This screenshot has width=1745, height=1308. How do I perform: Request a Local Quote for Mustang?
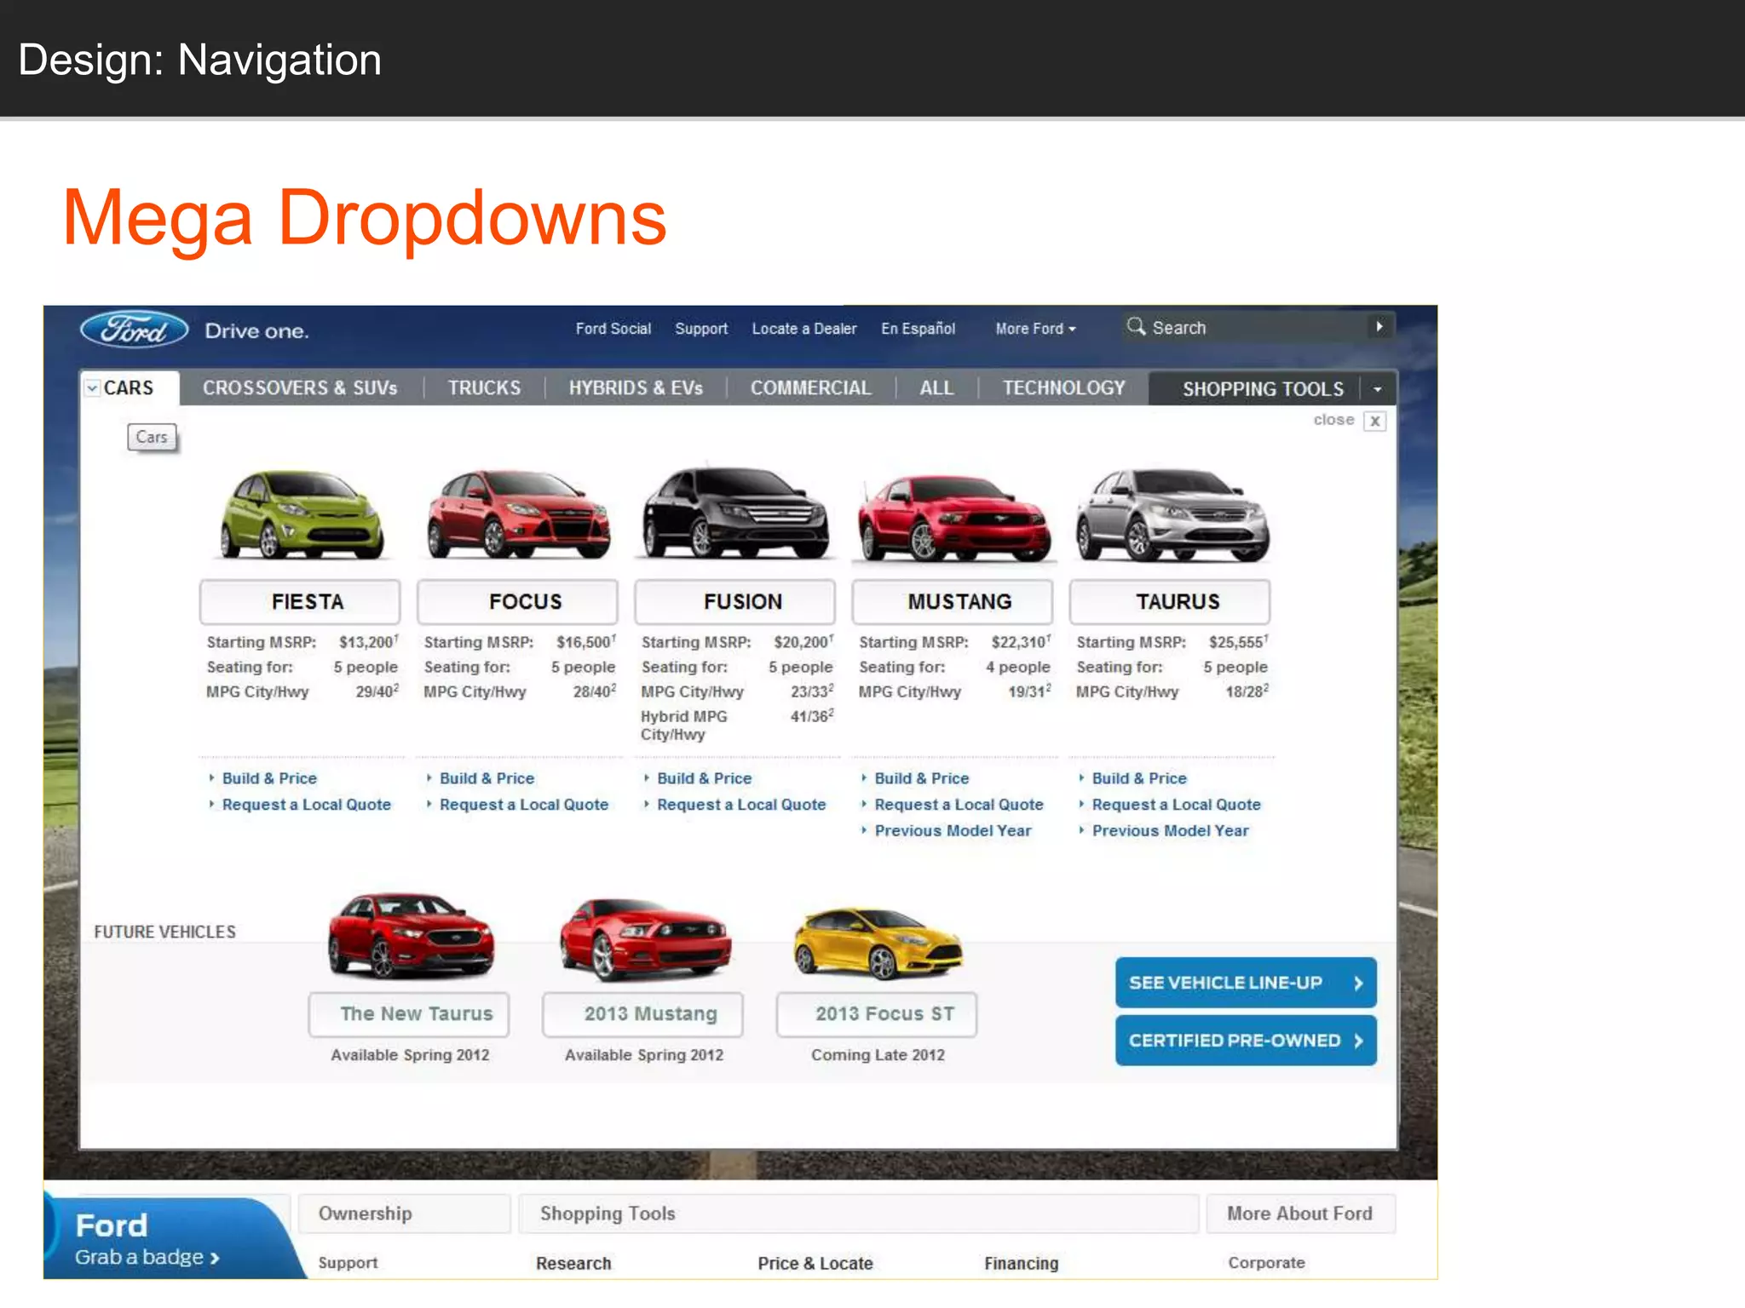(959, 805)
